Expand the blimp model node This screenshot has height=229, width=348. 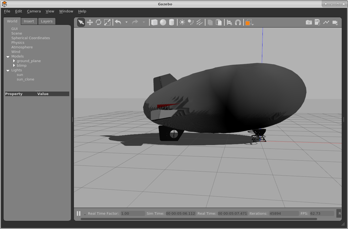pos(14,66)
